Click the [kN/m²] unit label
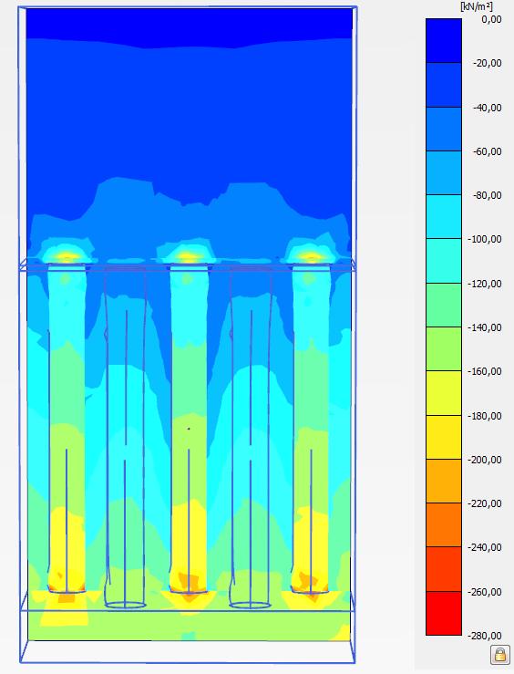This screenshot has width=514, height=674. click(477, 6)
